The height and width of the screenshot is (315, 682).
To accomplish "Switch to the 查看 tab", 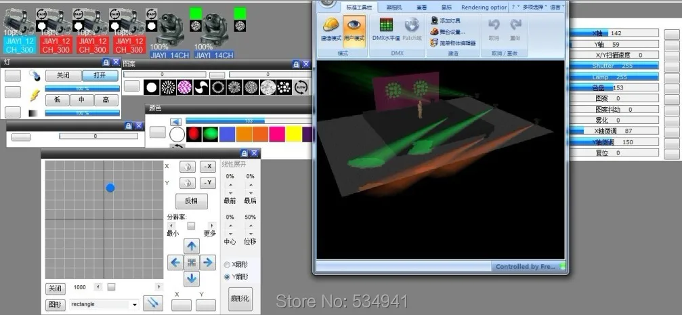I will click(x=421, y=7).
